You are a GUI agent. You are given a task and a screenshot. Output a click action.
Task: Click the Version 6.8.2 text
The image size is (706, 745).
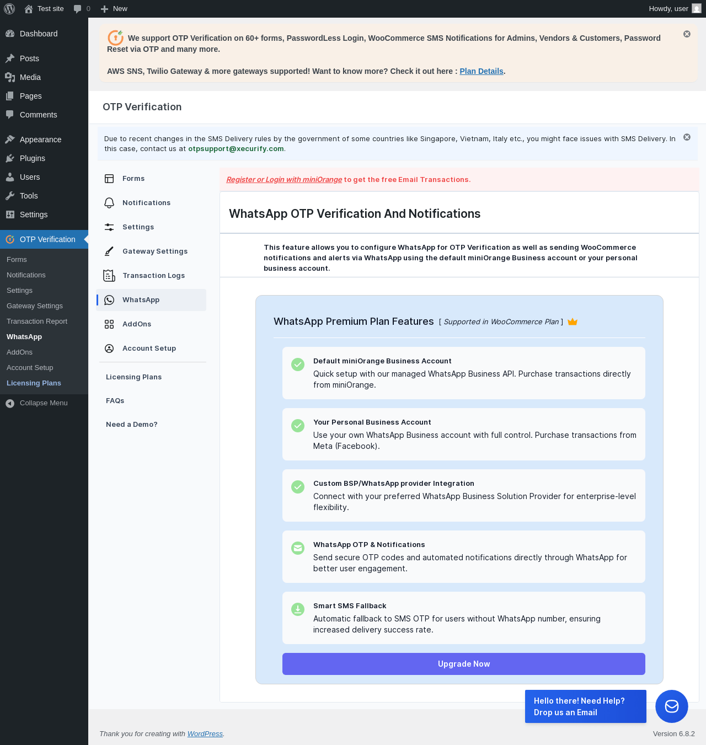pyautogui.click(x=674, y=734)
